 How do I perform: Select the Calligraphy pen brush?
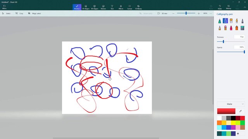pos(225,21)
